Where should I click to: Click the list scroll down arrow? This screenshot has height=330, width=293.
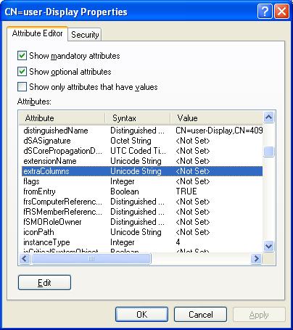tap(268, 247)
